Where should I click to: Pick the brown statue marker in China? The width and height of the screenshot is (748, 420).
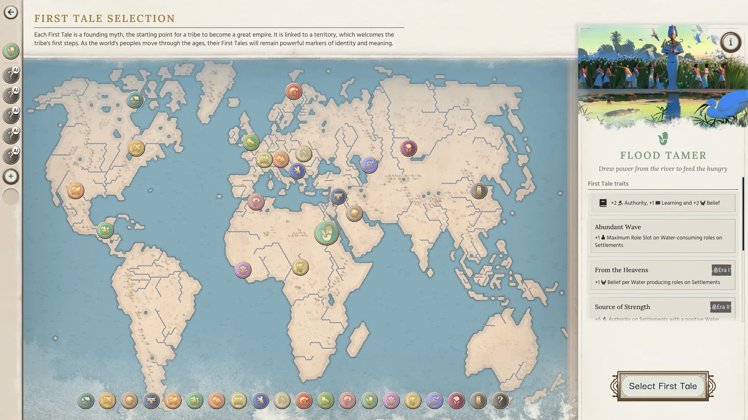coord(479,191)
